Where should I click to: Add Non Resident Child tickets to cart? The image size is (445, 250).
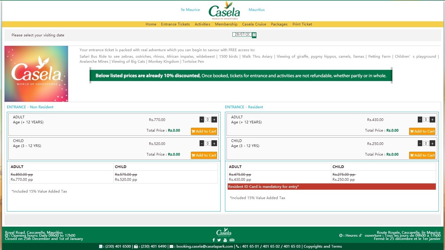point(204,155)
